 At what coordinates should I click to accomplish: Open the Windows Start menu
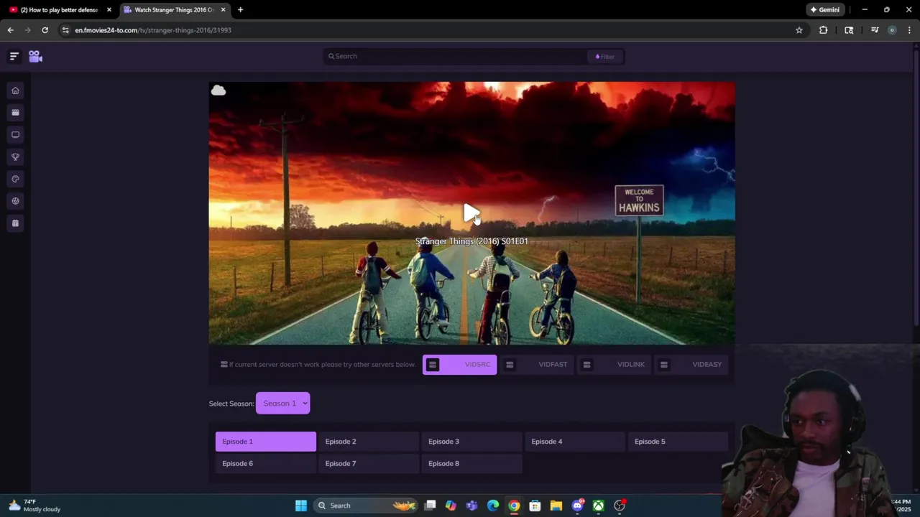coord(301,506)
